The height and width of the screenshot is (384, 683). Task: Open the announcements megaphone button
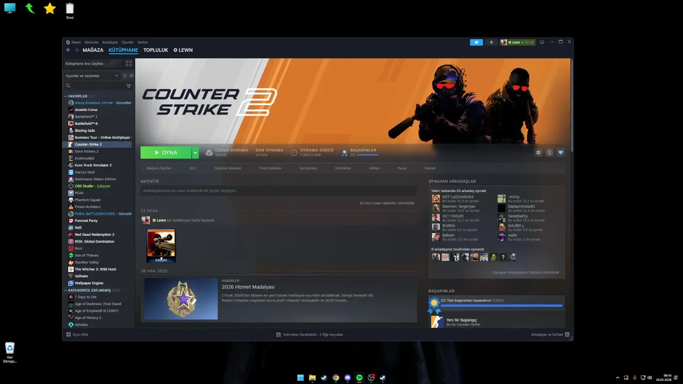tap(476, 42)
